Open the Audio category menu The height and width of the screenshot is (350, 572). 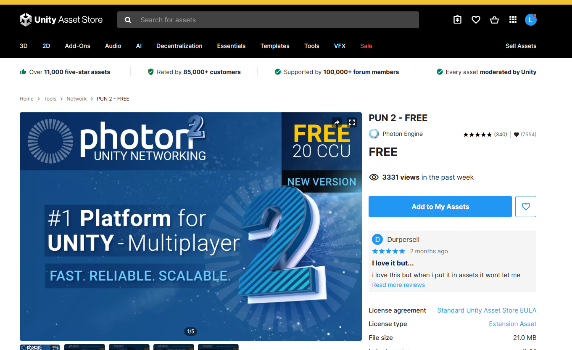pos(113,46)
